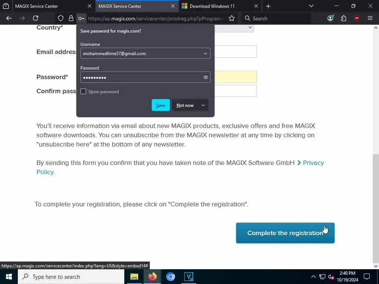Close the first MAGIX Service Center tab
The height and width of the screenshot is (284, 379).
click(x=90, y=6)
